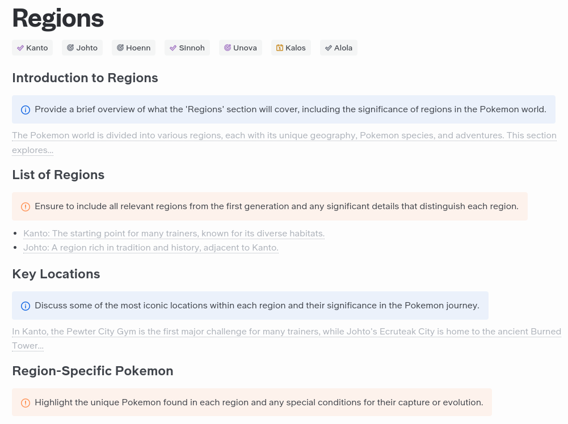Select the Unova region tag
This screenshot has width=568, height=424.
pyautogui.click(x=240, y=48)
